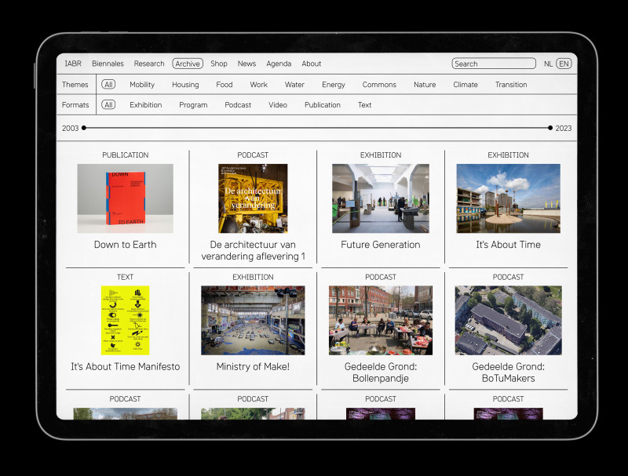Open Ministry of Make! exhibition photo
Image resolution: width=628 pixels, height=476 pixels.
click(x=253, y=321)
